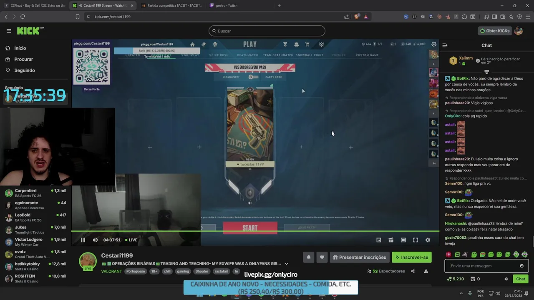Viewport: 534px width, 300px height.
Task: Enter fullscreen video mode
Action: click(x=416, y=240)
